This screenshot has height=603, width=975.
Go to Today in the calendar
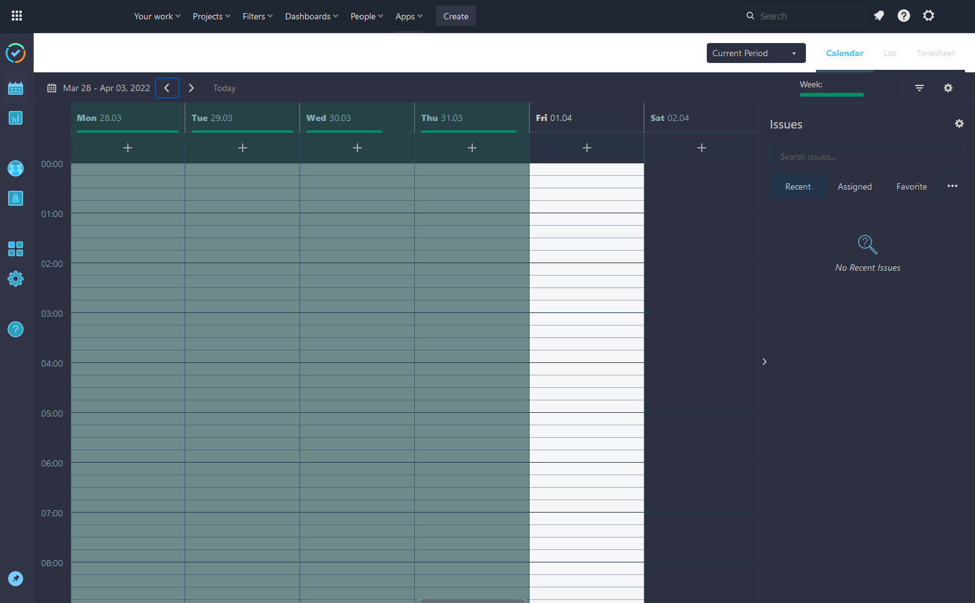(224, 88)
